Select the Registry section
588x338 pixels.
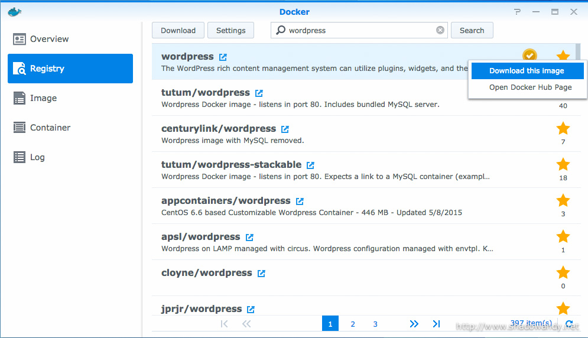[70, 69]
